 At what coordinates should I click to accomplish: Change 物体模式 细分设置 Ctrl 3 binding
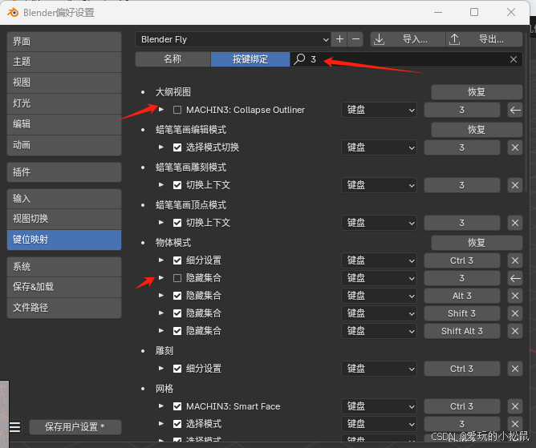[462, 260]
